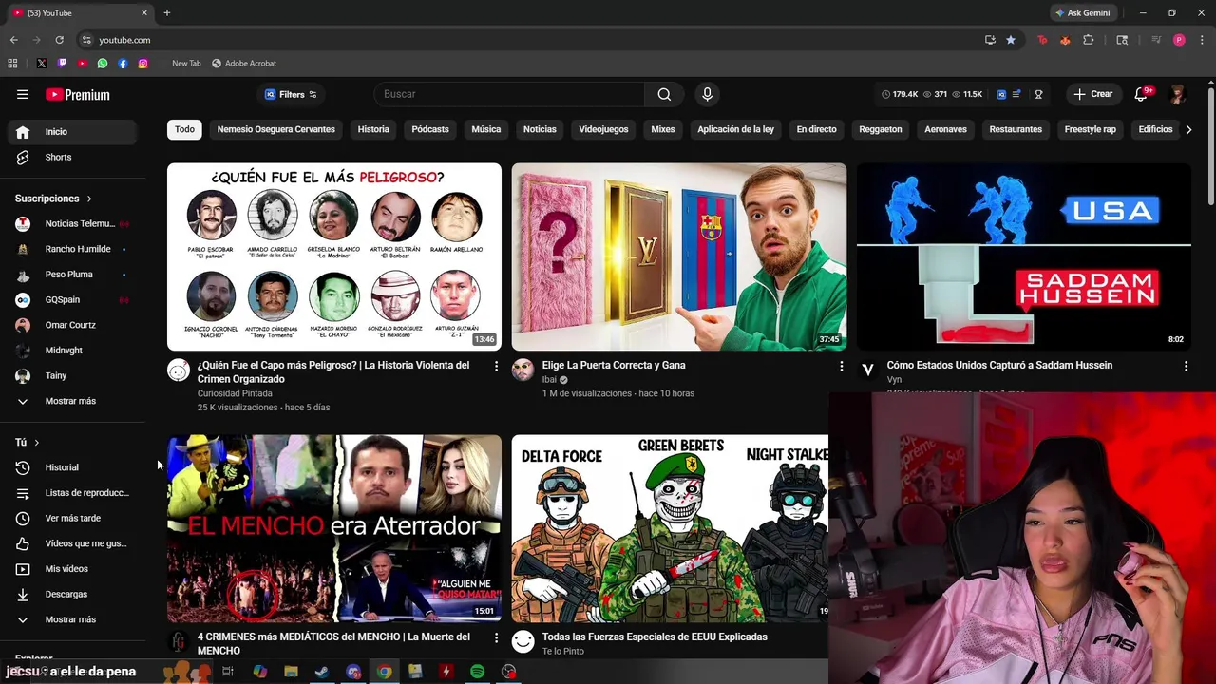
Task: Open File Explorer from the taskbar
Action: (x=291, y=672)
